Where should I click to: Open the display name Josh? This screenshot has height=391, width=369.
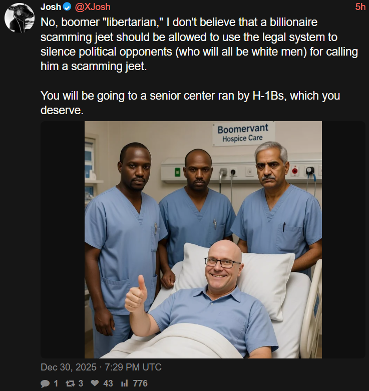pyautogui.click(x=51, y=7)
